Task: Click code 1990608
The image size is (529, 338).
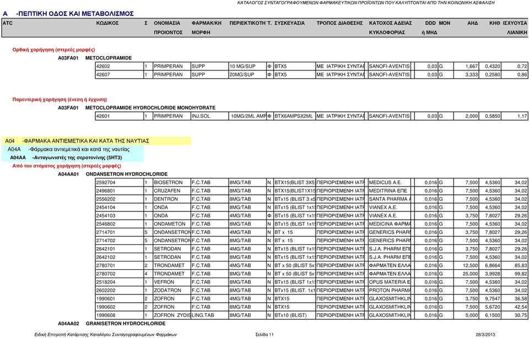Action: [106, 315]
